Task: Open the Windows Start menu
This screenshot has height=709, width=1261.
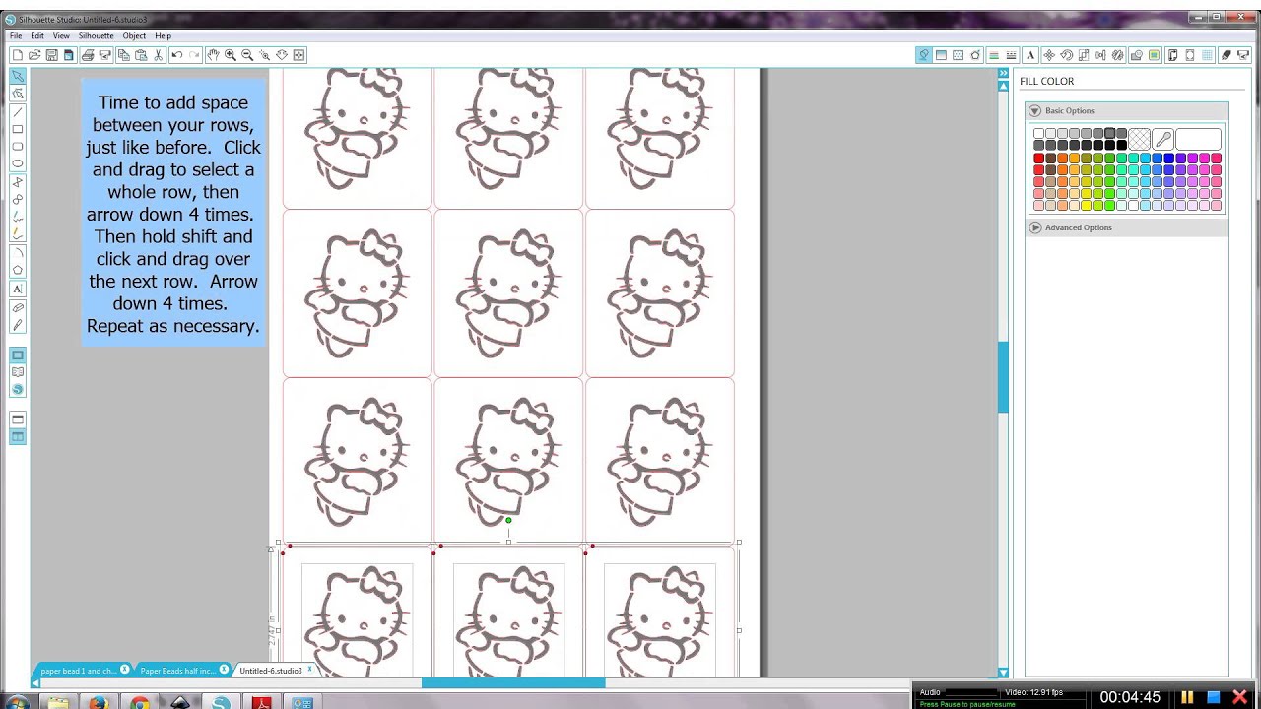Action: 17,702
